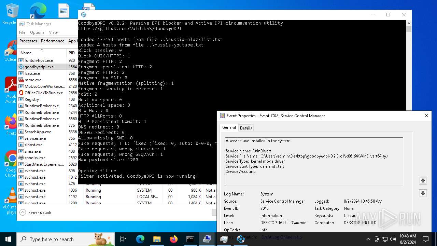The height and width of the screenshot is (246, 437).
Task: Click the Logged value 8/2/2024 10:45:50 AM
Action: (363, 201)
